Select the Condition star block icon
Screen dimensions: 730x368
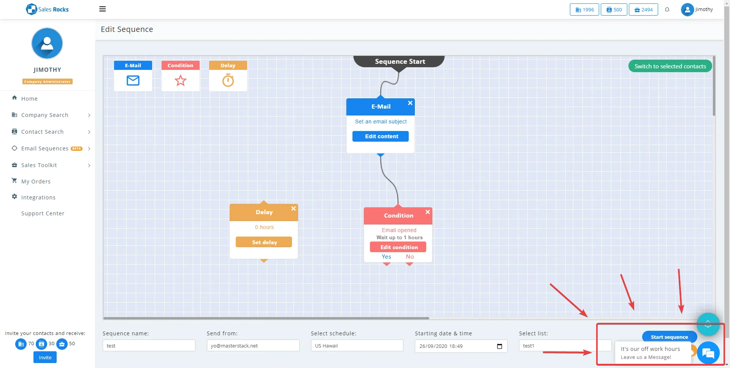click(180, 81)
